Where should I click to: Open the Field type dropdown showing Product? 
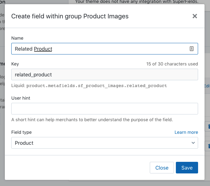[105, 143]
